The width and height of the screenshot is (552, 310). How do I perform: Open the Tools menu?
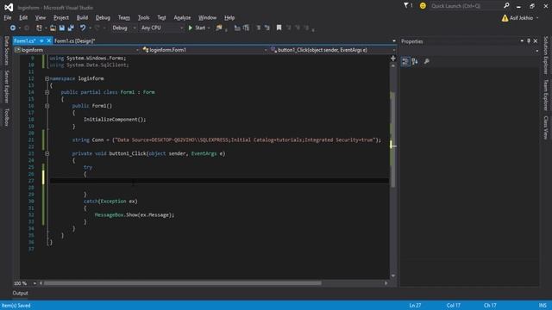(x=143, y=17)
